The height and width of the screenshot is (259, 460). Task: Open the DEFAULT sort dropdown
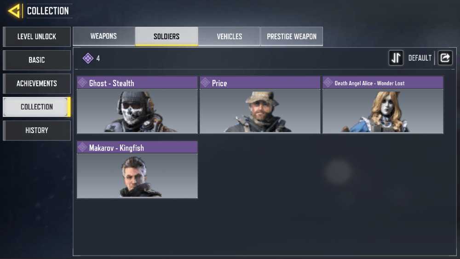click(420, 58)
